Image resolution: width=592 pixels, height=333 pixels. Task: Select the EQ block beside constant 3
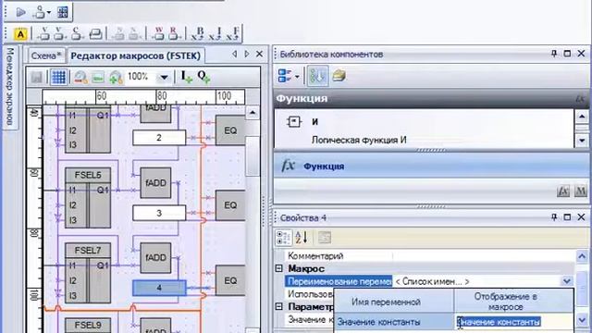coord(230,205)
